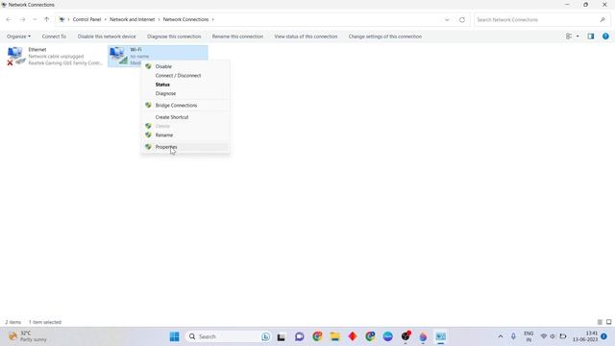The height and width of the screenshot is (346, 615).
Task: Click the Network Connections taskbar icon
Action: coord(441,336)
